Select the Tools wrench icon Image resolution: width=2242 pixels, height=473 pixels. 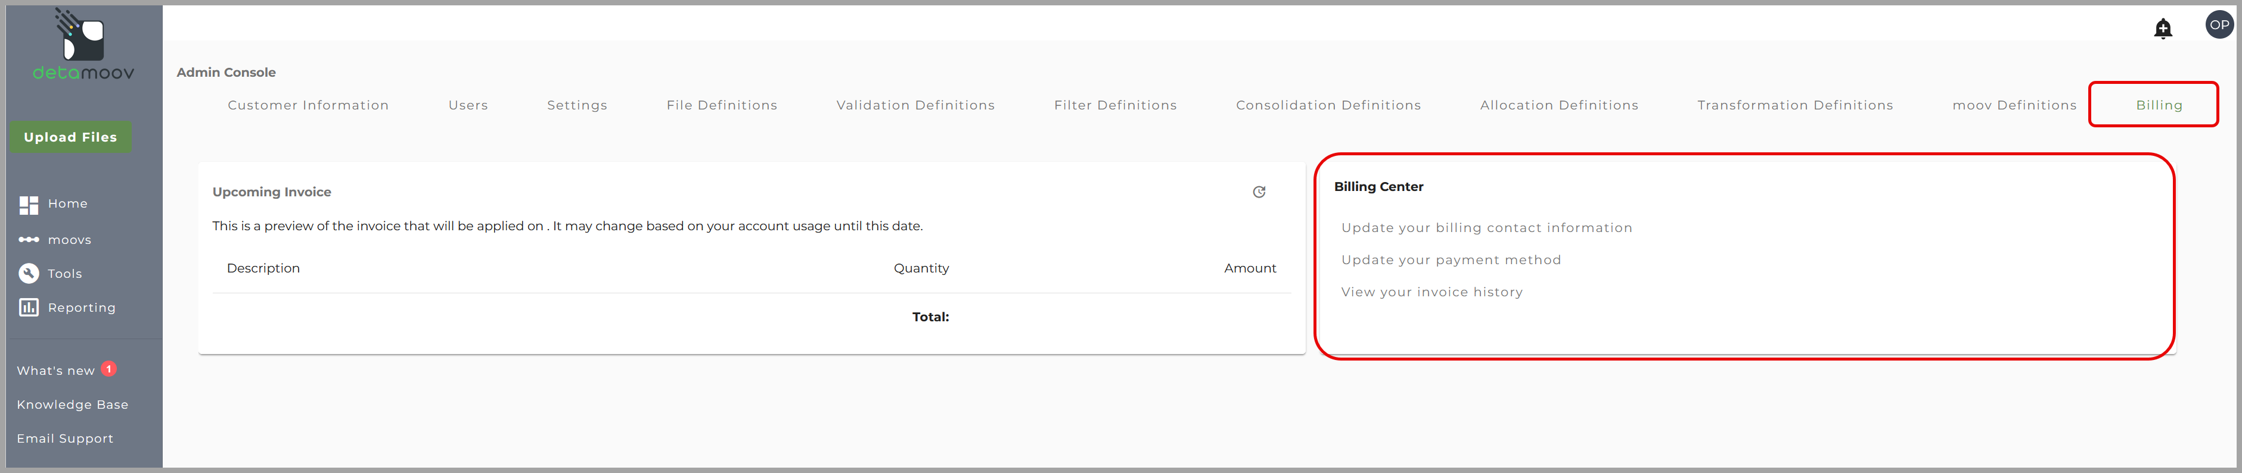click(x=29, y=274)
